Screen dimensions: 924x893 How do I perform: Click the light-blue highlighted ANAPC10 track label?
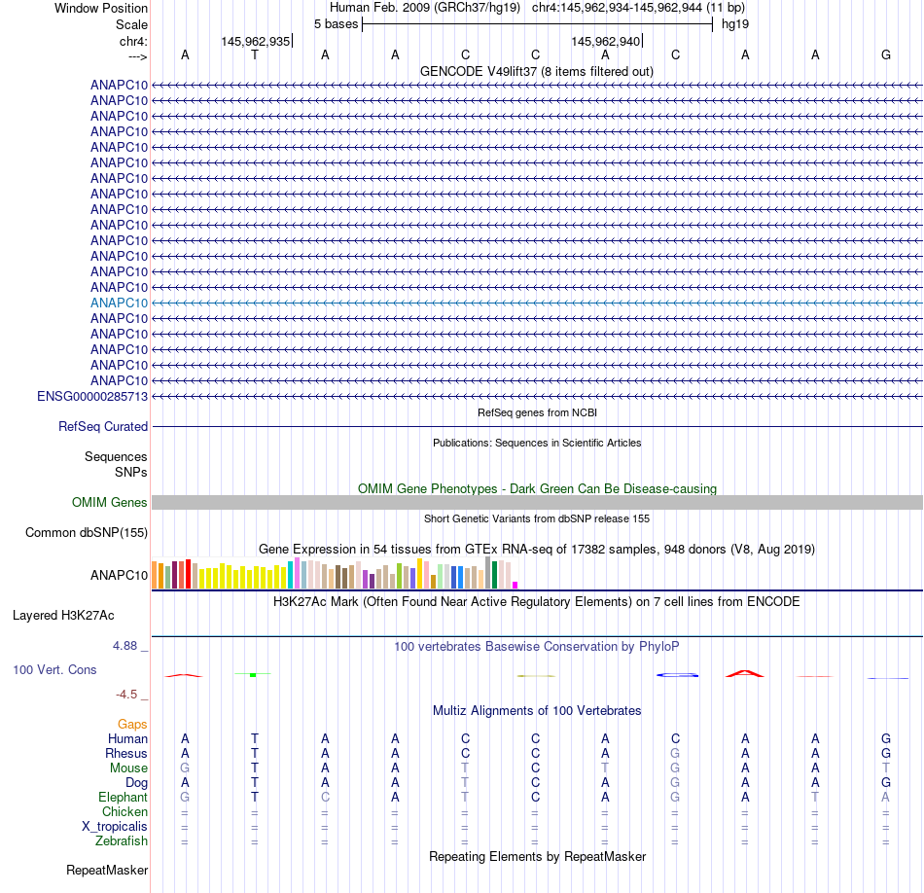[119, 303]
